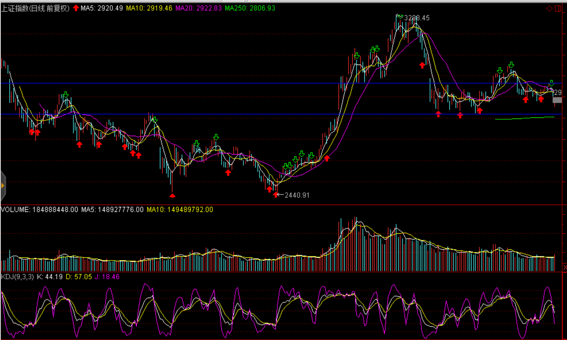Click the gray price tag on right axis

click(557, 100)
